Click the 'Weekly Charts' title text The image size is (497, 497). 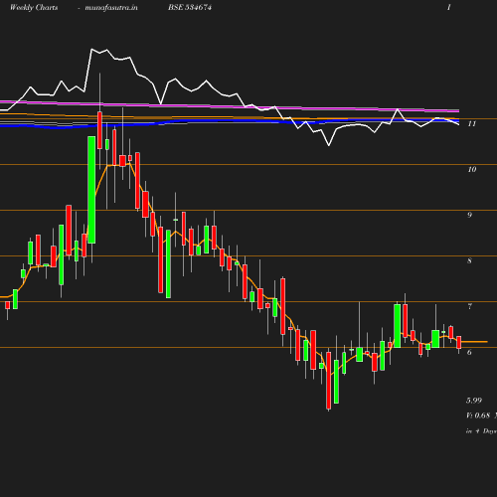[34, 8]
